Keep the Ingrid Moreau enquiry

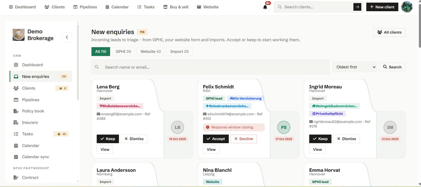click(320, 139)
